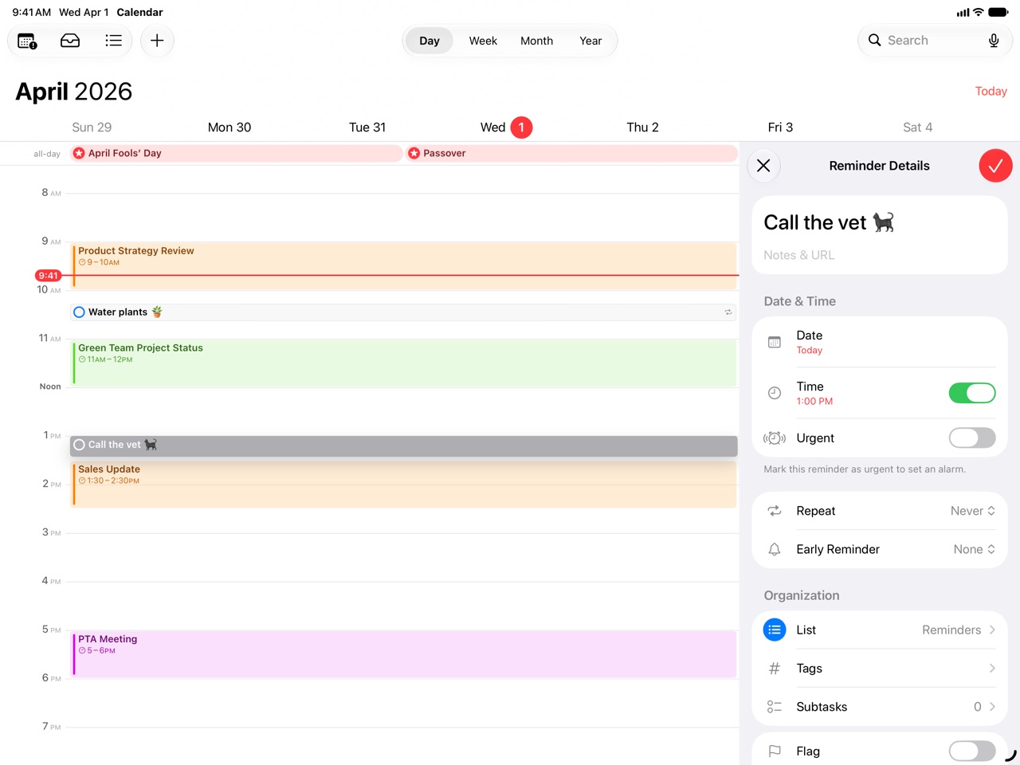Close the Reminder Details panel
This screenshot has height=765, width=1020.
pyautogui.click(x=763, y=166)
